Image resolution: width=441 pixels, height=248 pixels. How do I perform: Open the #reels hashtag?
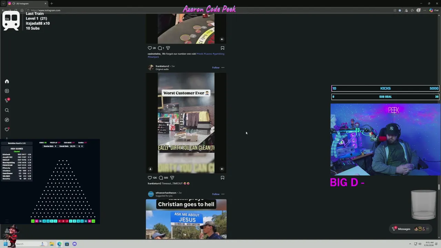point(200,54)
